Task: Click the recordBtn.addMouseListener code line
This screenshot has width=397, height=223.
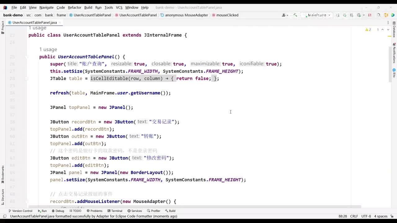Action: pos(113,202)
